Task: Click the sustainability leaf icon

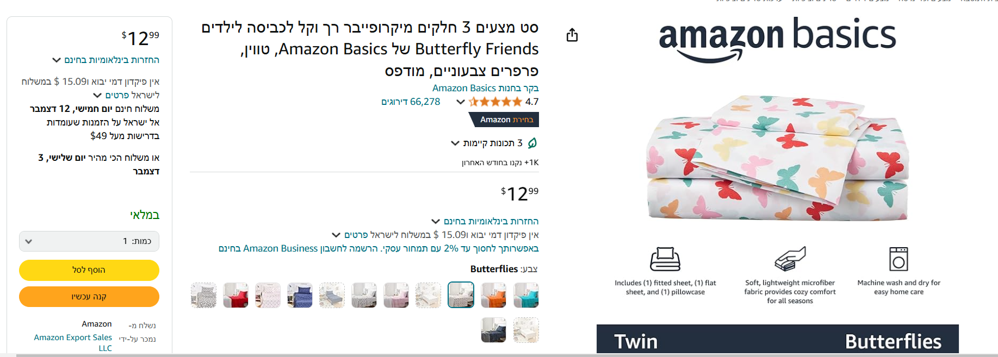Action: pos(532,143)
